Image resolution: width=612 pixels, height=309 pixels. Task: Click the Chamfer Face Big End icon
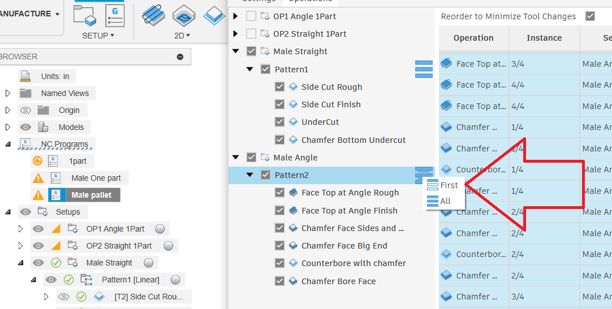(x=293, y=246)
